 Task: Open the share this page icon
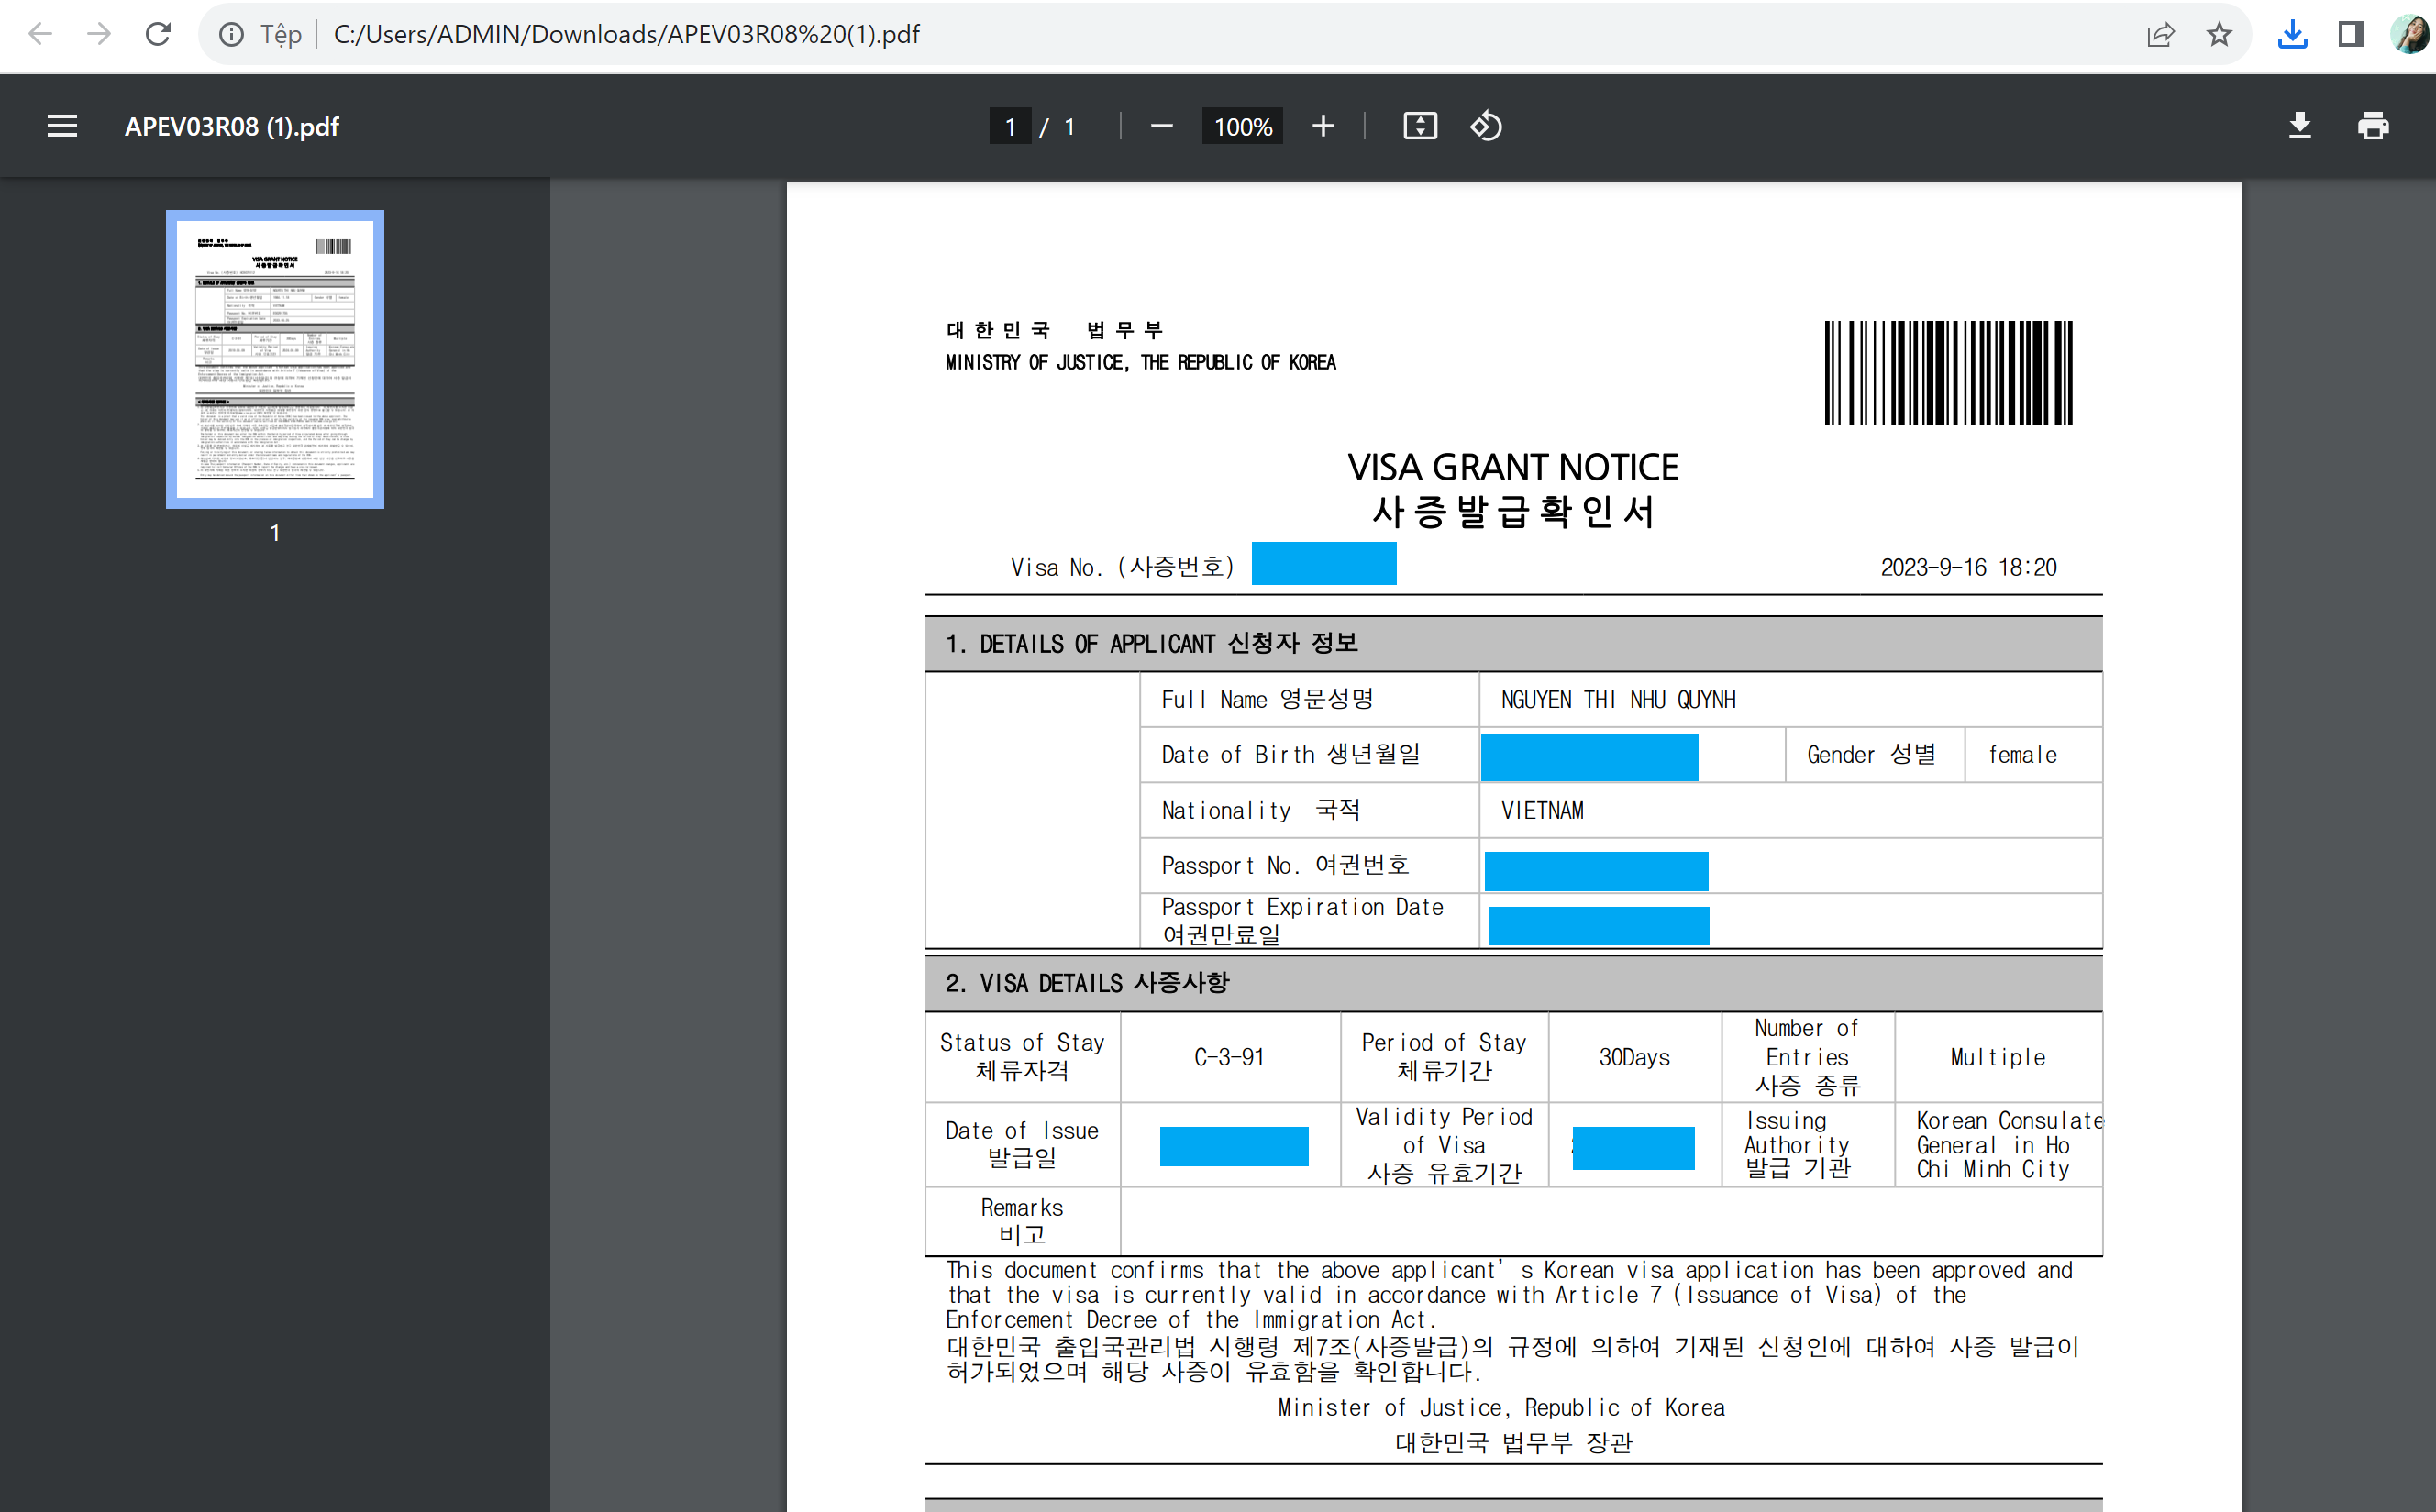pos(2160,34)
